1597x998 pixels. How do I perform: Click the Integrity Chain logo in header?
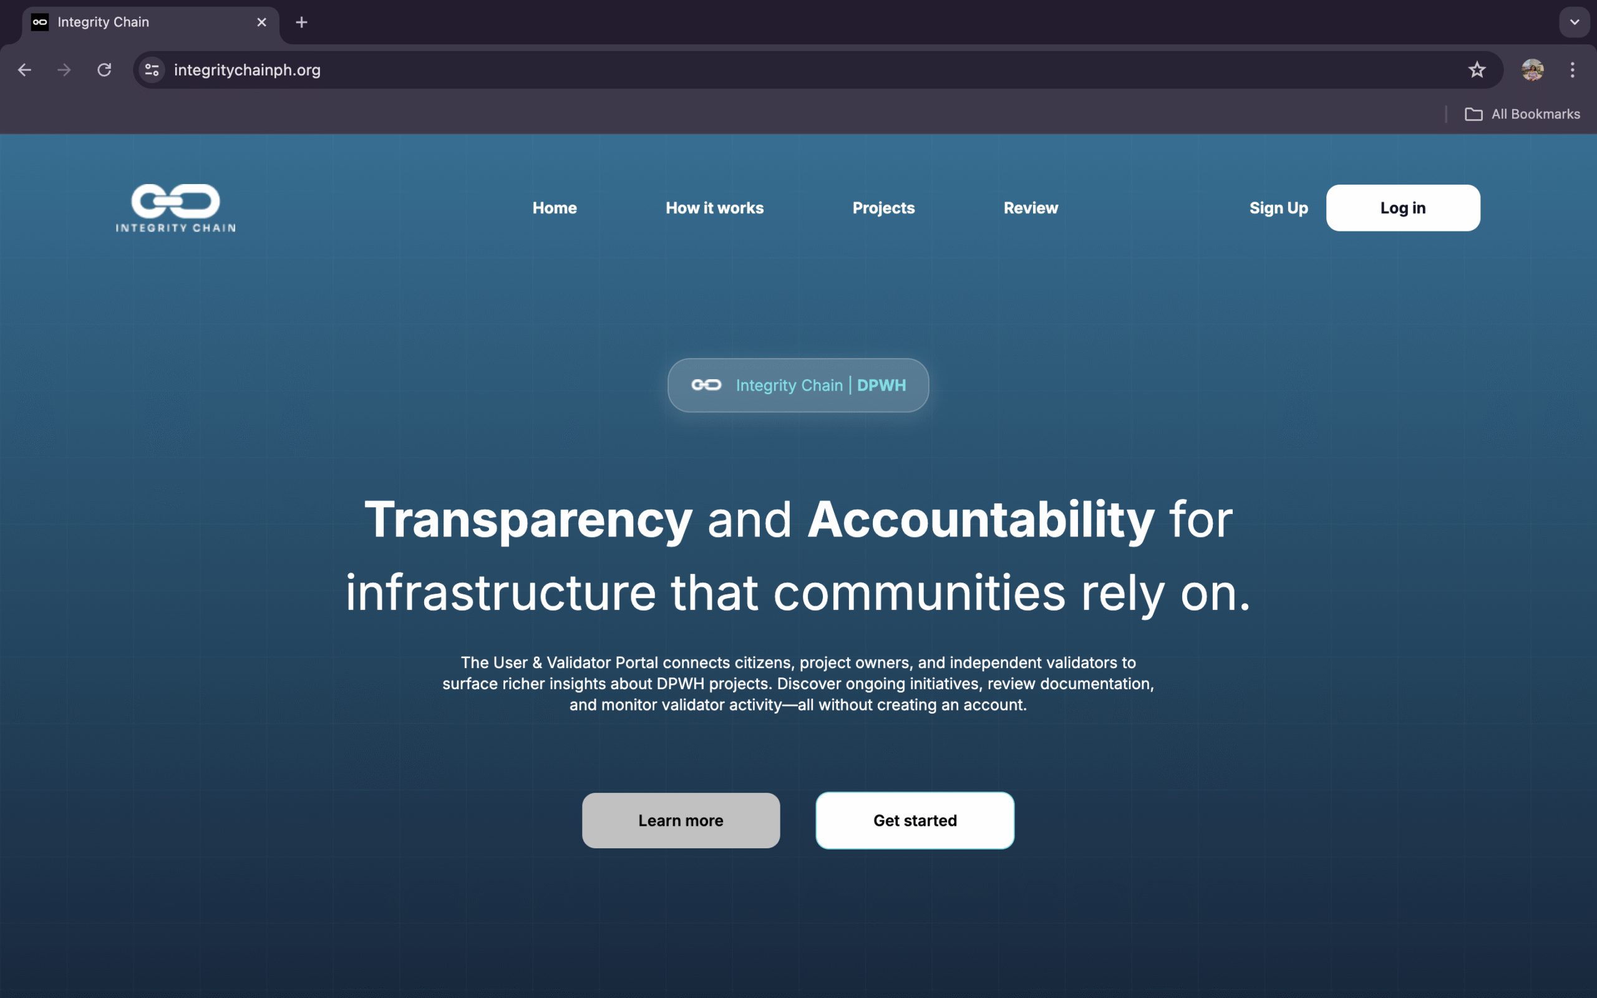[x=175, y=208]
